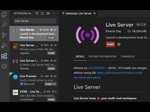
Task: Clear extensions search results icon
Action: pyautogui.click(x=48, y=13)
